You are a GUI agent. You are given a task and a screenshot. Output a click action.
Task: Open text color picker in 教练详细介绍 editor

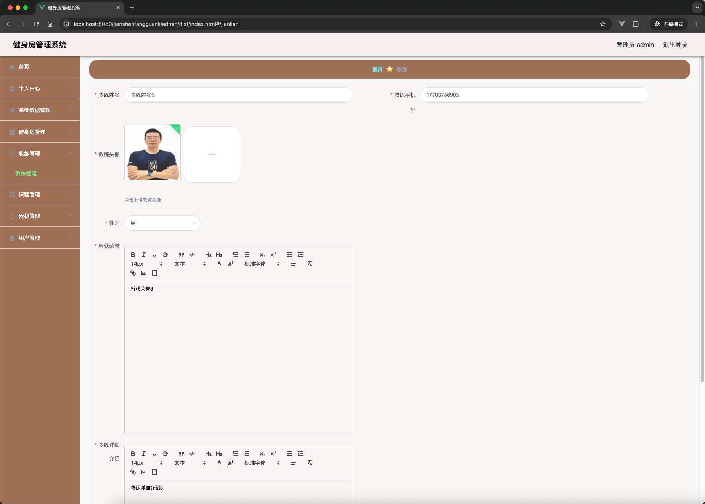point(219,463)
